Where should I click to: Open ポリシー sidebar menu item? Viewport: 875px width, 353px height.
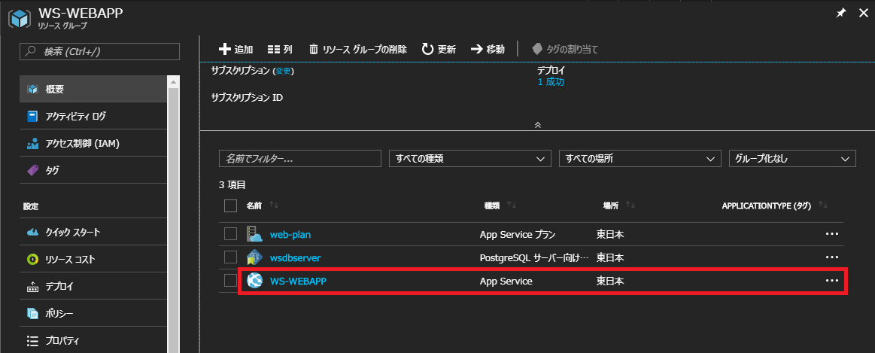(x=93, y=313)
